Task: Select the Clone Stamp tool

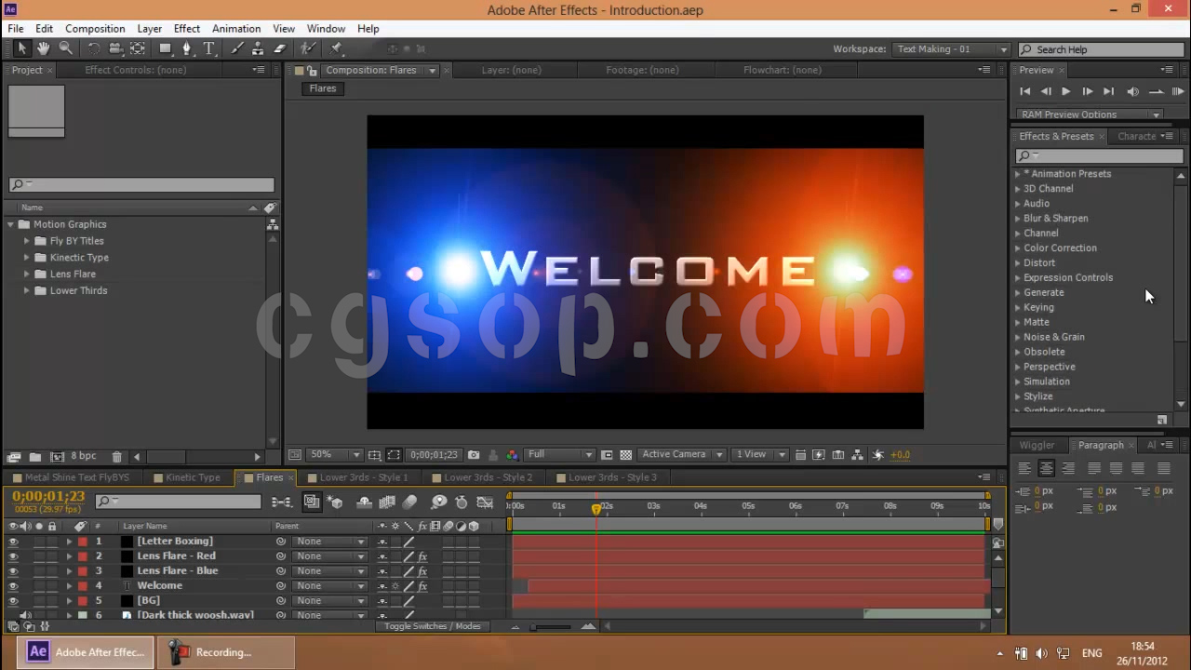Action: pos(258,48)
